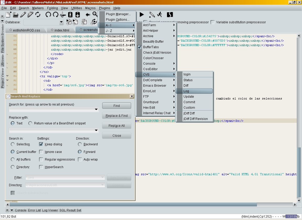Viewport: 302px width, 220px height.
Task: Collapse the fold at line 91
Action: 7,76
